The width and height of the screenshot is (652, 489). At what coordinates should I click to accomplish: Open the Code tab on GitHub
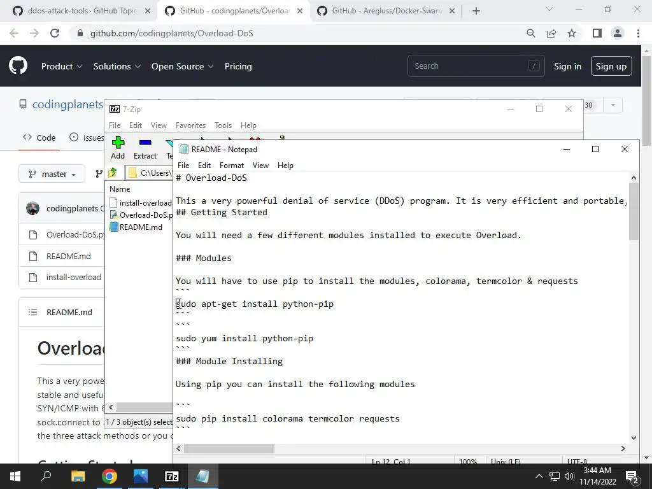coord(39,138)
